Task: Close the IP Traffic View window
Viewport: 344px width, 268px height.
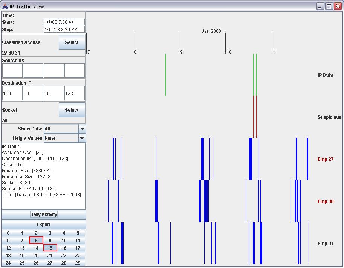Action: click(338, 6)
